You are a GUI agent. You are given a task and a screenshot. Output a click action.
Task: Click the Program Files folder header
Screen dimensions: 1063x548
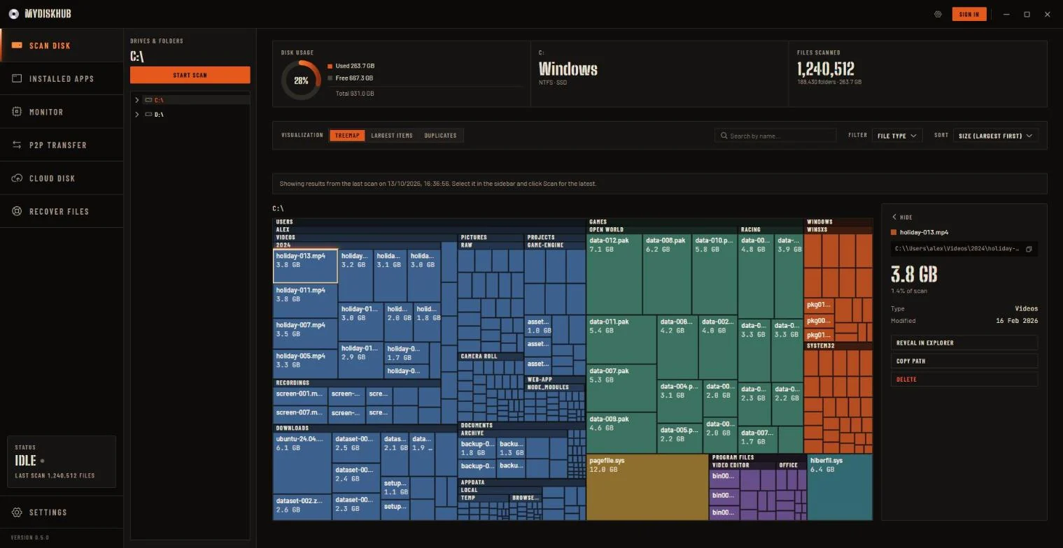(758, 458)
